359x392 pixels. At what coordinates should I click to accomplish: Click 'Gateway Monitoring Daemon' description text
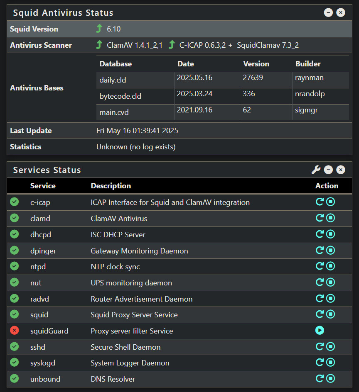coord(139,251)
